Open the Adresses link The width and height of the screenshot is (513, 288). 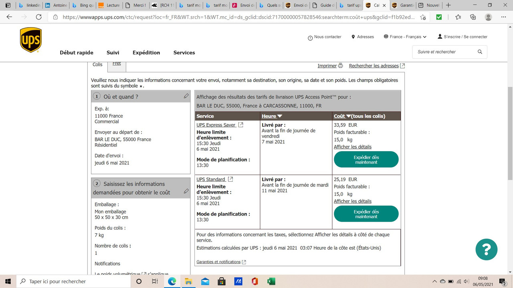coord(362,37)
